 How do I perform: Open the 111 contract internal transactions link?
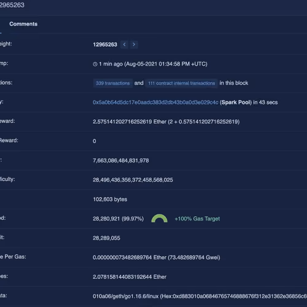pos(182,83)
